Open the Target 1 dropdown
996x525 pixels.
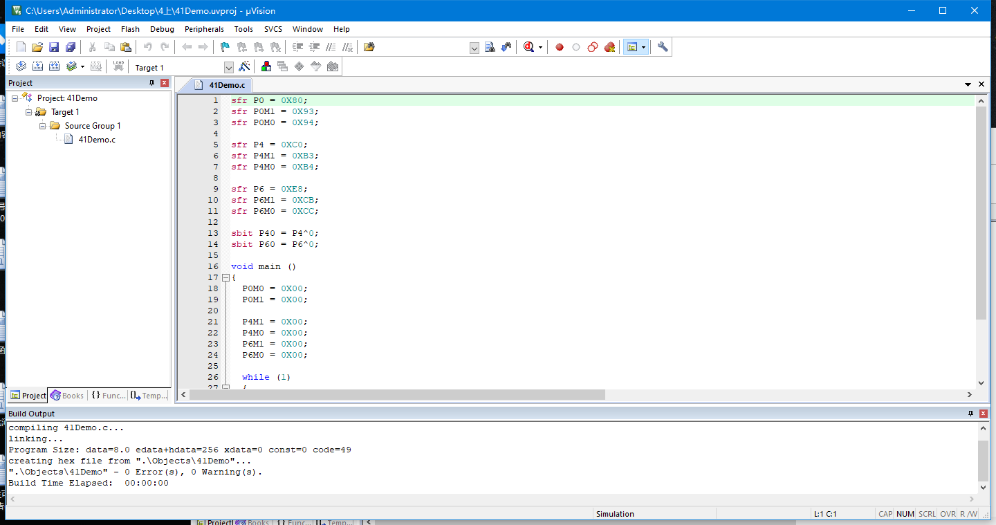(229, 67)
